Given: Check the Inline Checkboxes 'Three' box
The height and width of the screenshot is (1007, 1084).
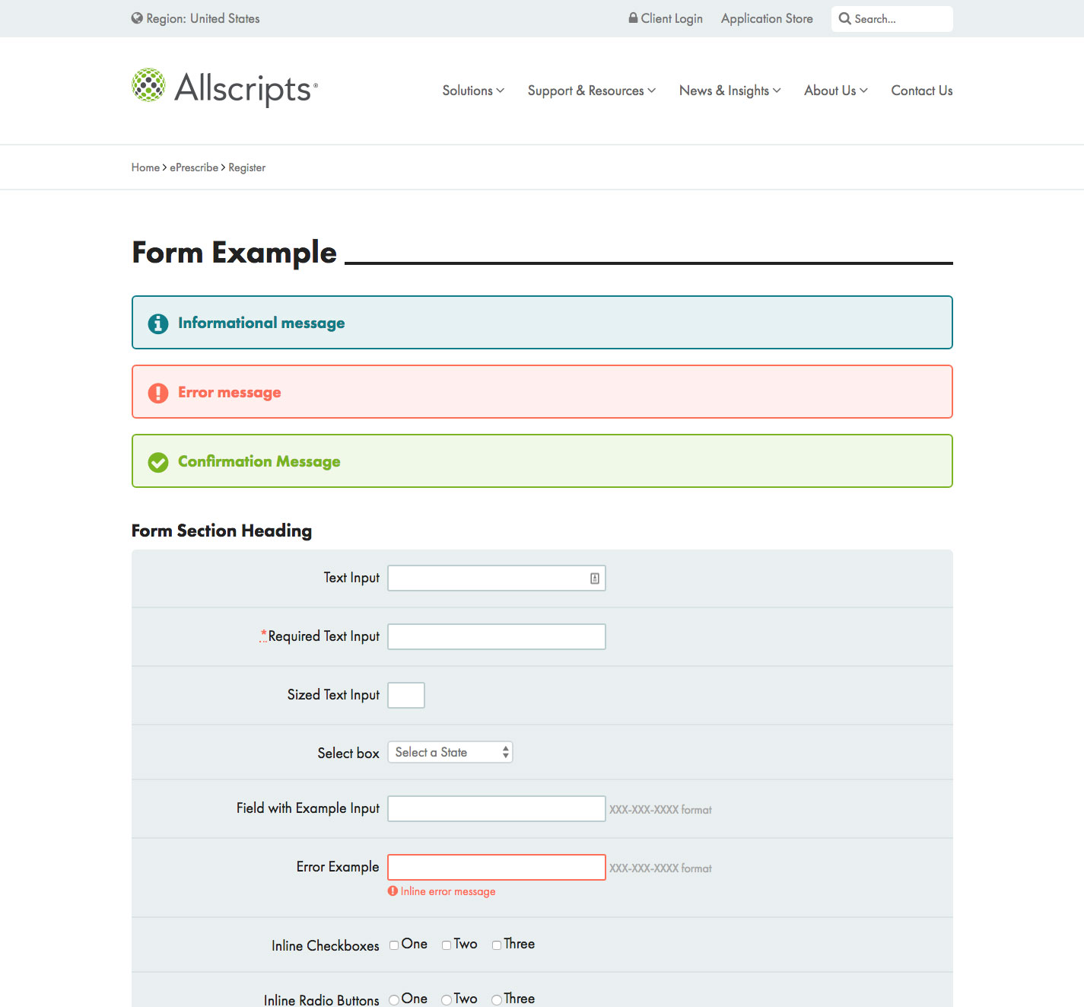Looking at the screenshot, I should (497, 945).
